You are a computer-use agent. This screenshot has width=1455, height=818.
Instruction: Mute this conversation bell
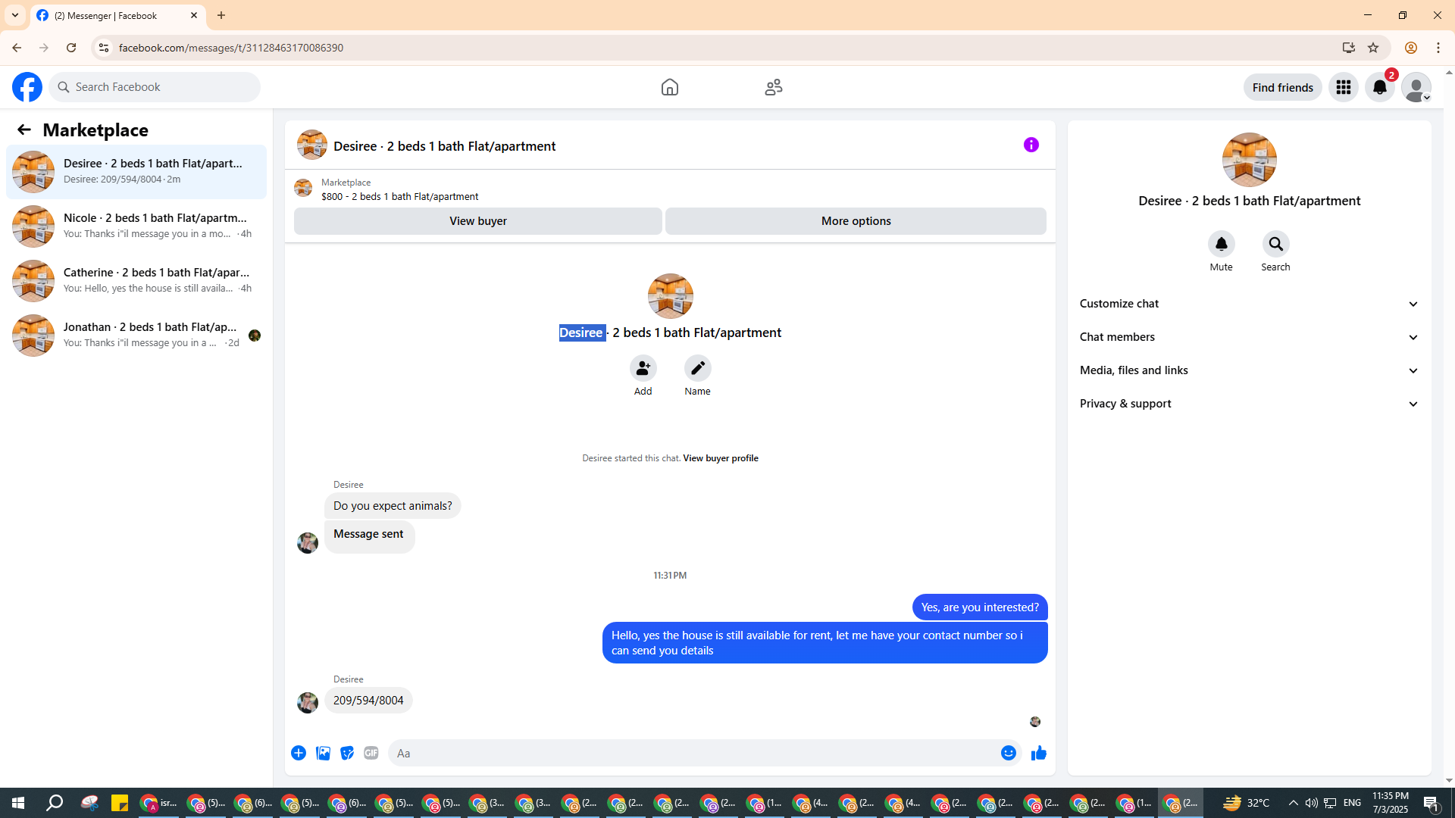[1221, 244]
